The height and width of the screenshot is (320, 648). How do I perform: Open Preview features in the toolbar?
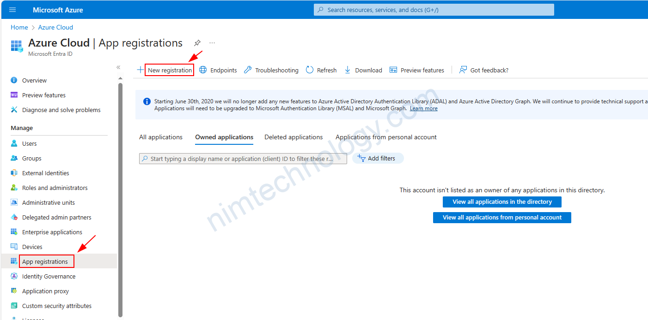417,70
